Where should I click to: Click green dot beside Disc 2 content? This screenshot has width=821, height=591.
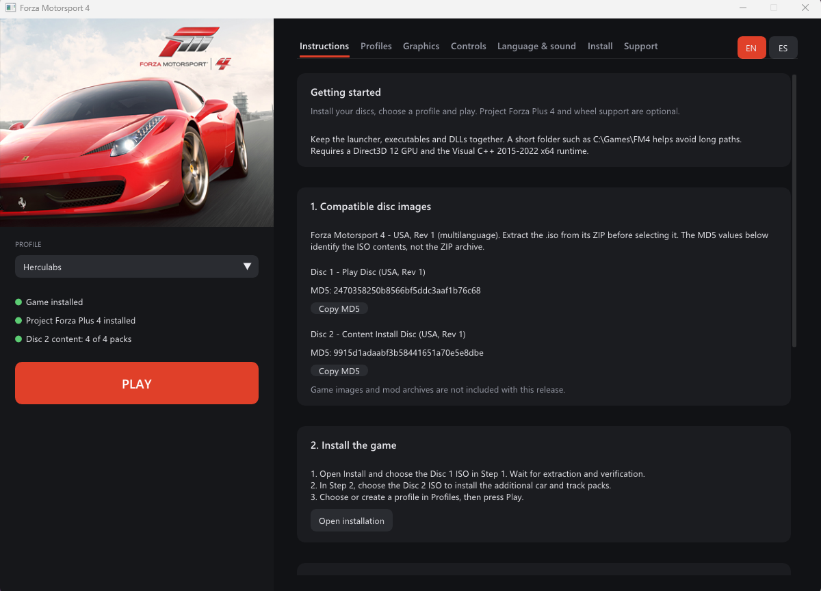18,339
